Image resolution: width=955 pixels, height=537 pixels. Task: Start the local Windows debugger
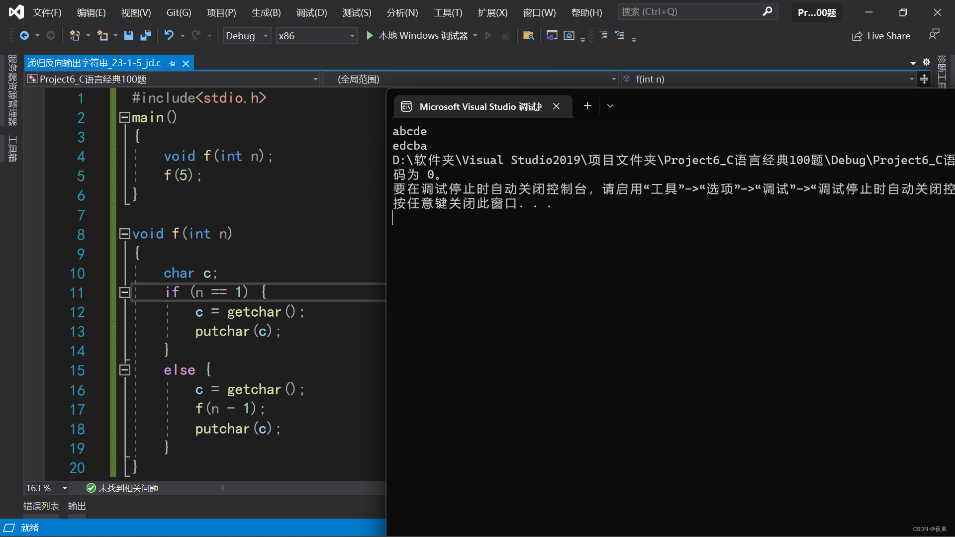pos(370,35)
